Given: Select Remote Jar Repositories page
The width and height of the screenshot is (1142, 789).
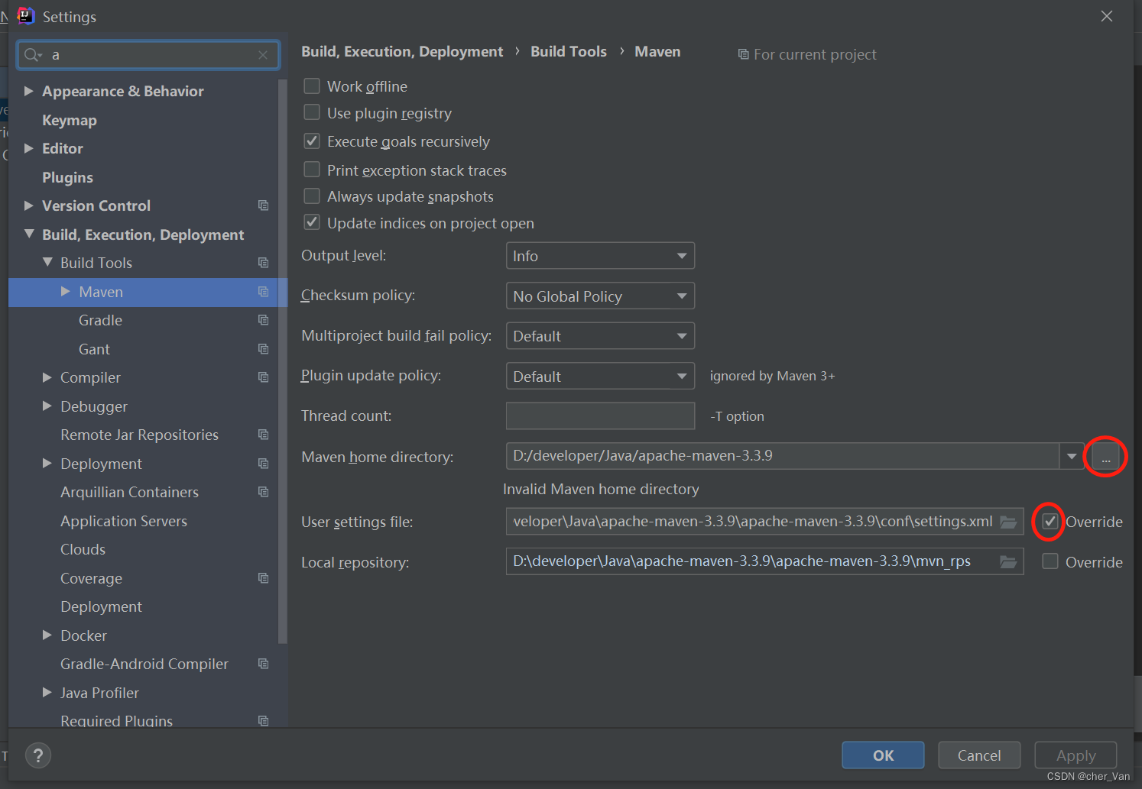Looking at the screenshot, I should 139,435.
